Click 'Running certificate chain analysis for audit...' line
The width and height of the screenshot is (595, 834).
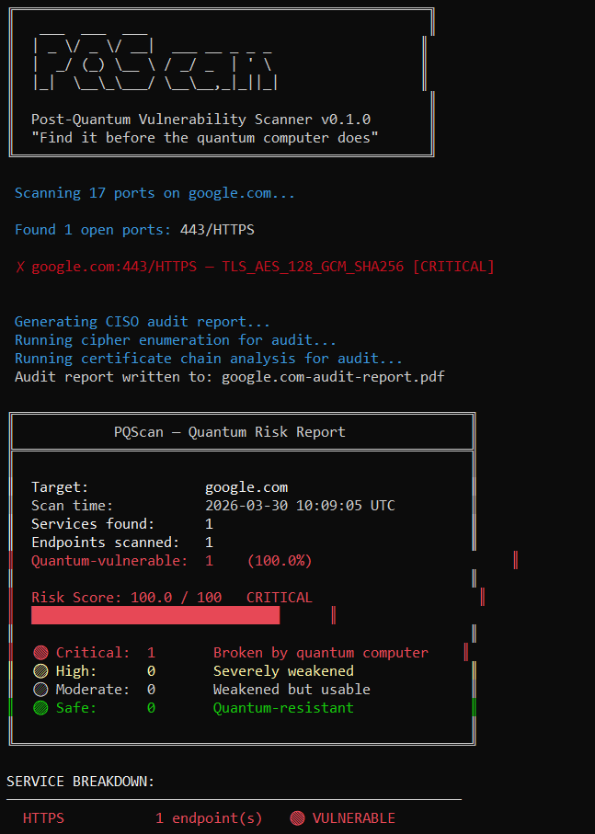pos(209,359)
